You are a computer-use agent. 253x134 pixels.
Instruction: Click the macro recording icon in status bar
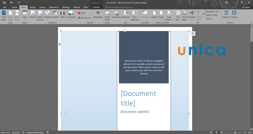[47, 132]
